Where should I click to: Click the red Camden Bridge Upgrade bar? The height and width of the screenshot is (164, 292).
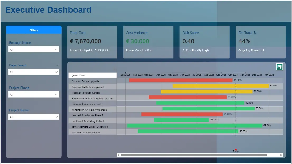click(181, 80)
